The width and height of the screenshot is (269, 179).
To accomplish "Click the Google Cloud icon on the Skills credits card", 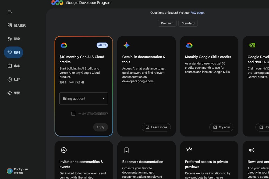I will coord(189,45).
